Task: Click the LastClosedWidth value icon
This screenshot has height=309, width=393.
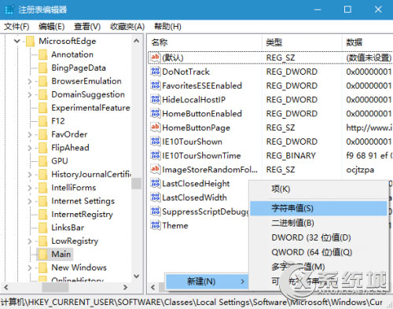Action: pos(155,197)
